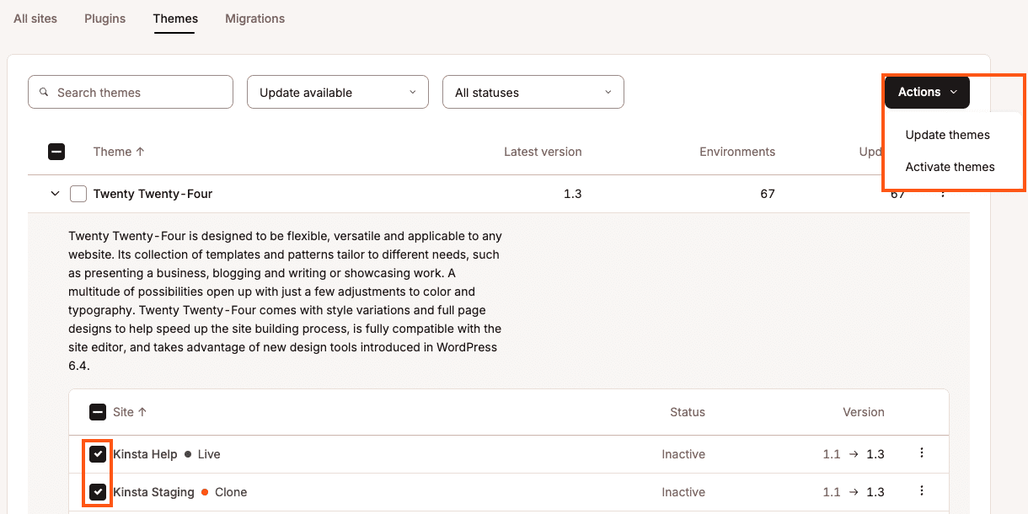Click the Version column header
Image resolution: width=1028 pixels, height=514 pixels.
coord(864,412)
